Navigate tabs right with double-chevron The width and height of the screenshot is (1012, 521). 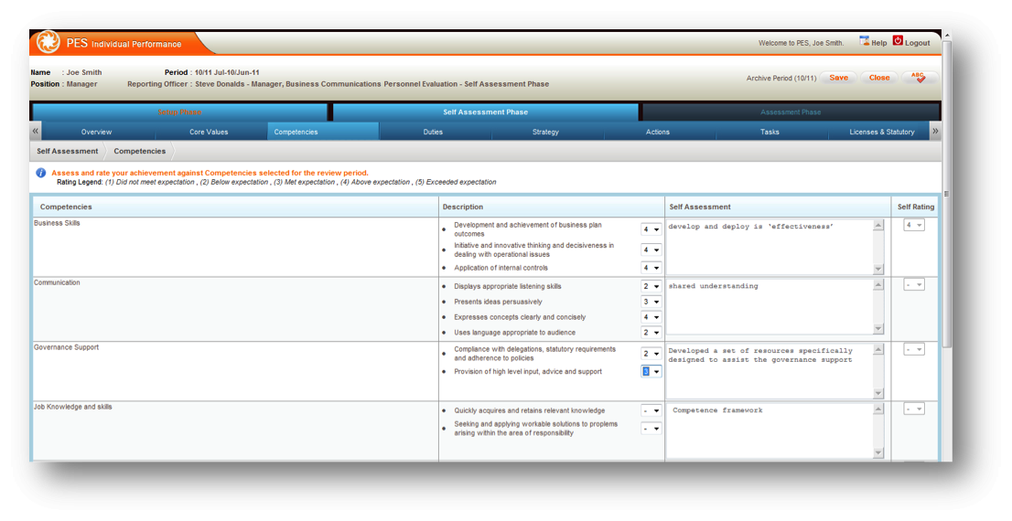(935, 131)
